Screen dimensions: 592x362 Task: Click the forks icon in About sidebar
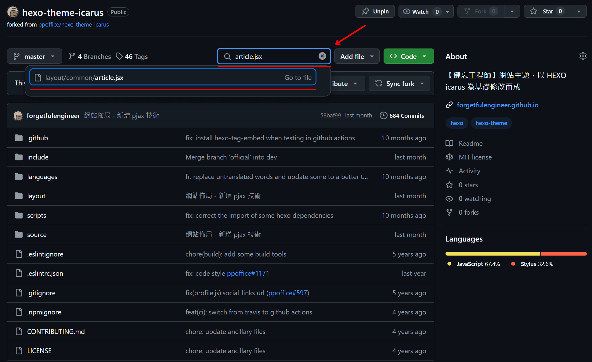pyautogui.click(x=449, y=212)
